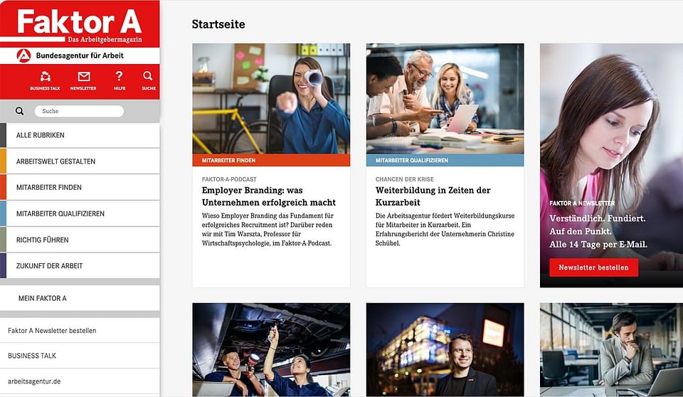Click the orange Mitarbeiter finden tag bar

tap(271, 160)
